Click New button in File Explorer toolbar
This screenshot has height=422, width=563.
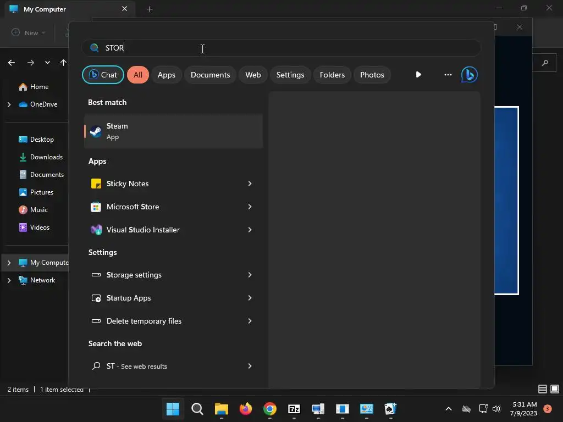pos(29,32)
